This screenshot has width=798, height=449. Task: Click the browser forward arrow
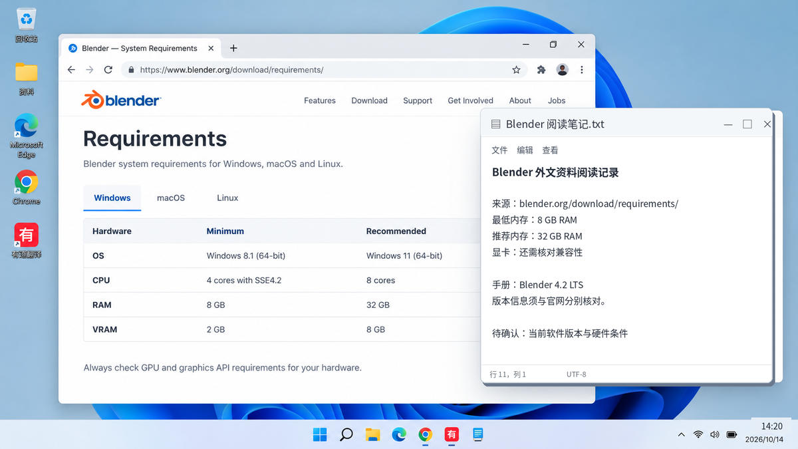tap(90, 70)
